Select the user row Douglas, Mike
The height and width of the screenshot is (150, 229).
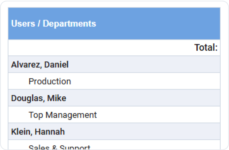point(38,98)
